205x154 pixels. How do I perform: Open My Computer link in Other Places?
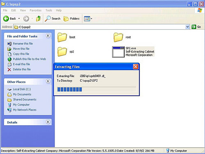click(x=21, y=105)
